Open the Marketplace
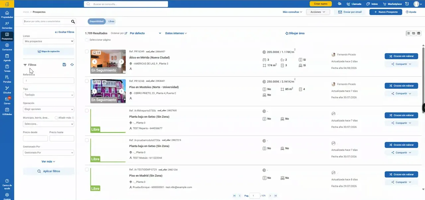This screenshot has width=425, height=200. 392,4
